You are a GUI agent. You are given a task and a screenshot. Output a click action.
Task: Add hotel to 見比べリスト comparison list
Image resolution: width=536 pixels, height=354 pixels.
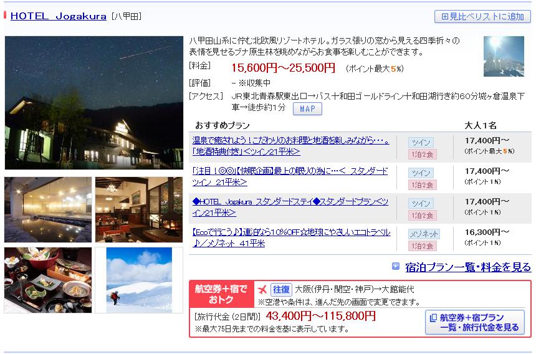tap(482, 16)
